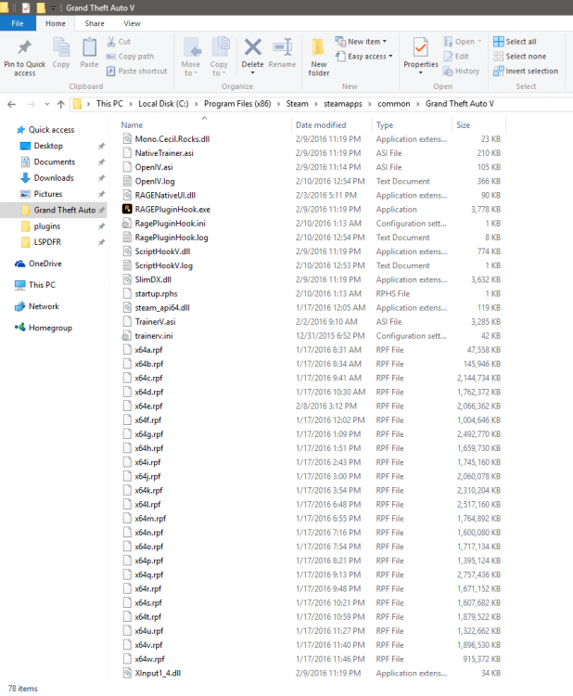Select the XInput1_4.dll file
573x696 pixels.
(158, 673)
